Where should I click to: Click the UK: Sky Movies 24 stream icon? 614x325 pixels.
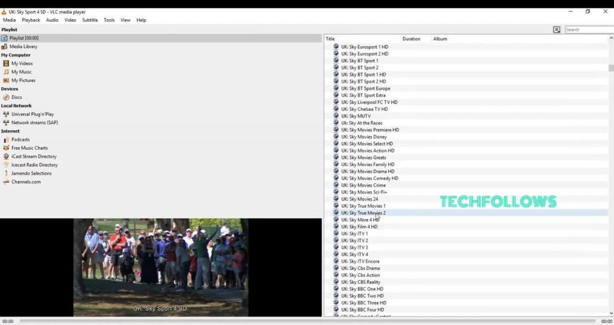336,198
